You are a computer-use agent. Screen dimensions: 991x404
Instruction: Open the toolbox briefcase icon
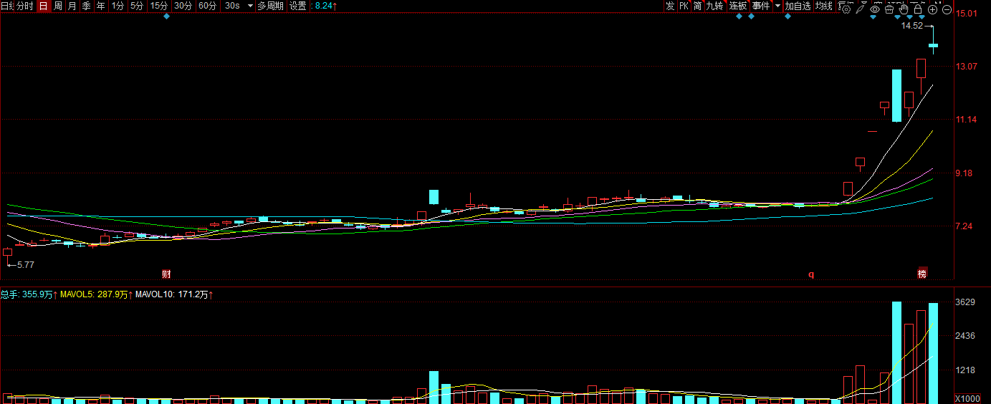(x=889, y=9)
